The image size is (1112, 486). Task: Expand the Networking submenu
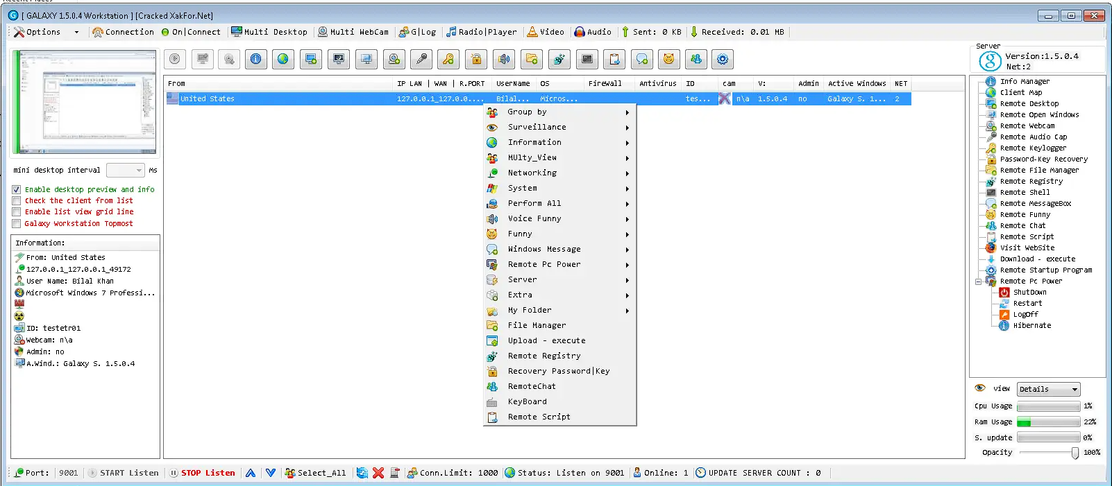pos(559,173)
